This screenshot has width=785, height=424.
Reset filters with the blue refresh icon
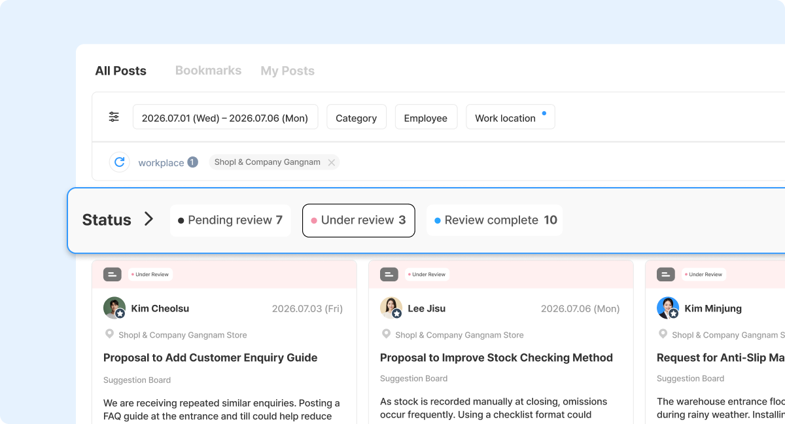[119, 162]
